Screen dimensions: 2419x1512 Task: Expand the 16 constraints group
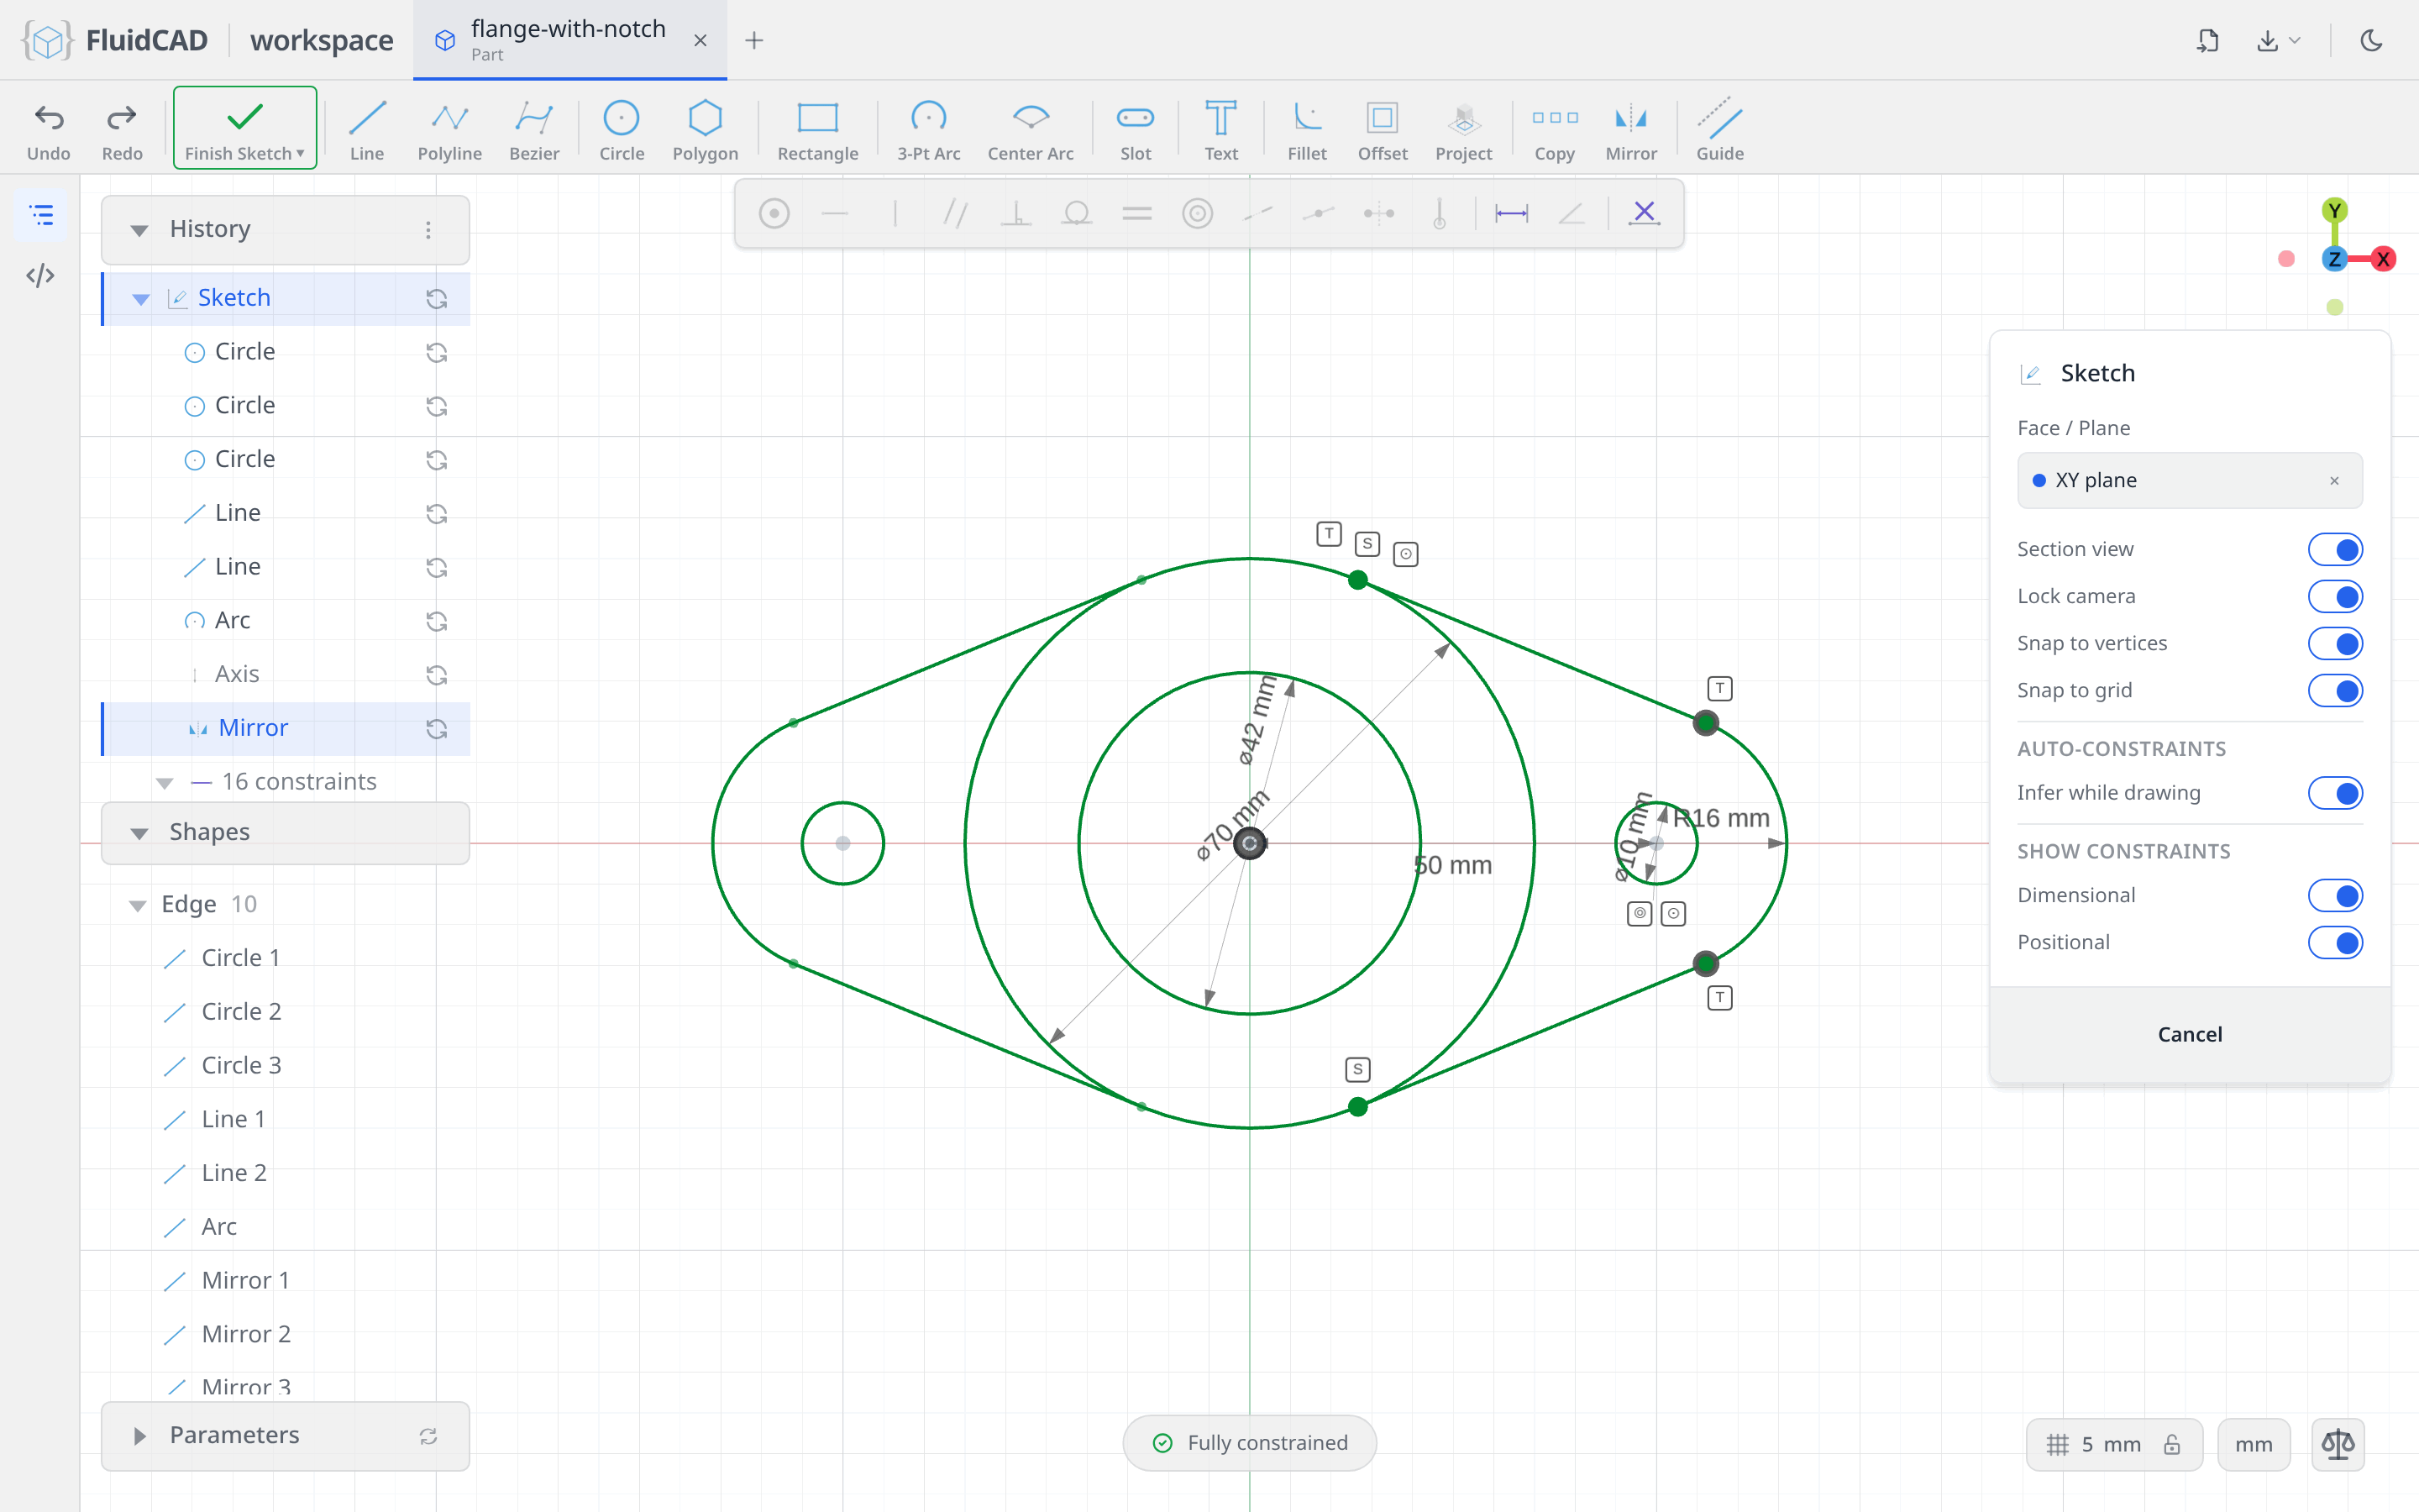tap(165, 782)
